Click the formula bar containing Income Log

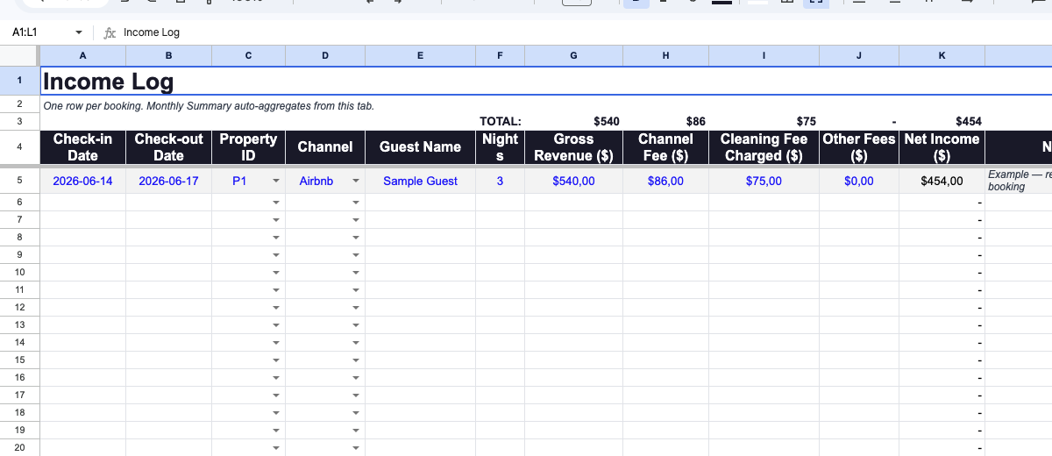click(x=583, y=32)
